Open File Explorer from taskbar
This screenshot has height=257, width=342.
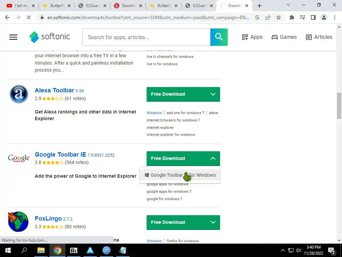41,250
